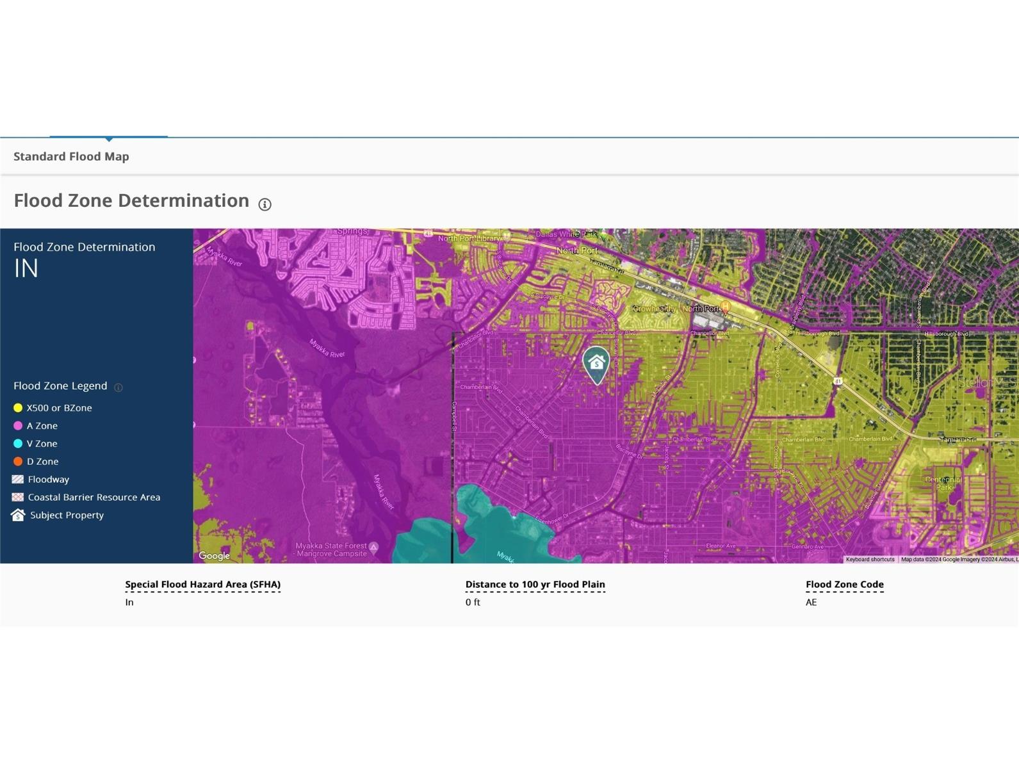Viewport: 1019px width, 764px height.
Task: Click the Floodway hatched legend icon
Action: 18,479
